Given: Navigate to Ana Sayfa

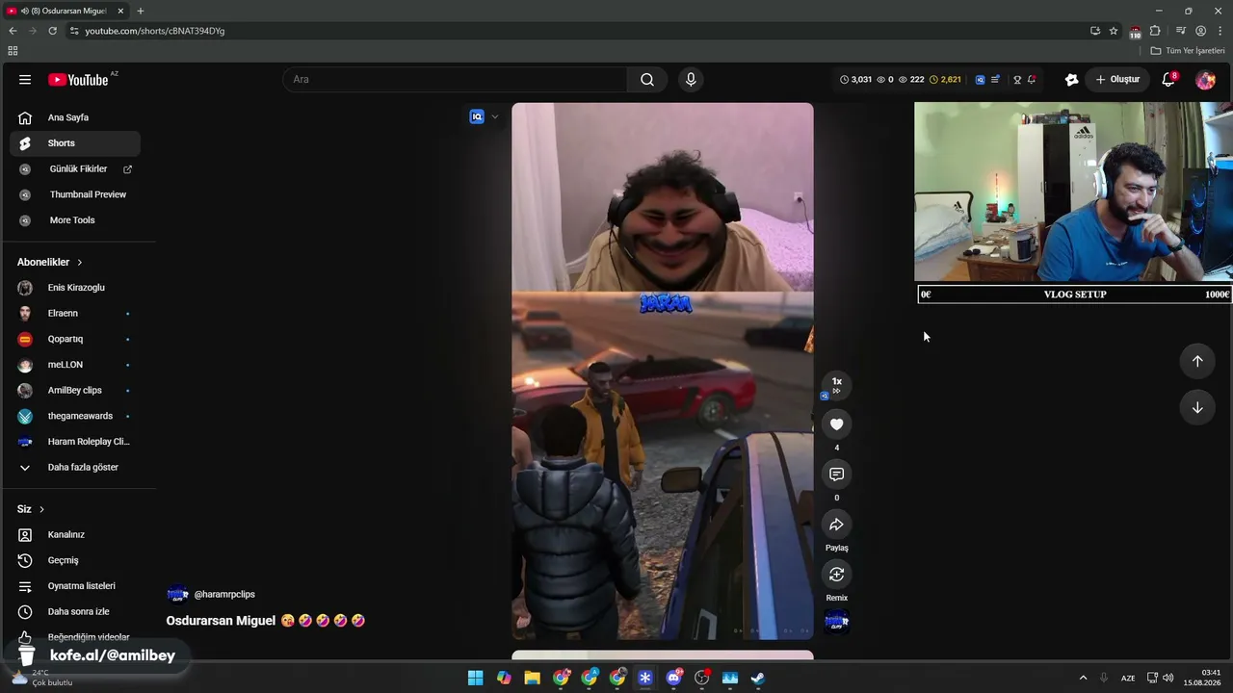Looking at the screenshot, I should tap(75, 117).
